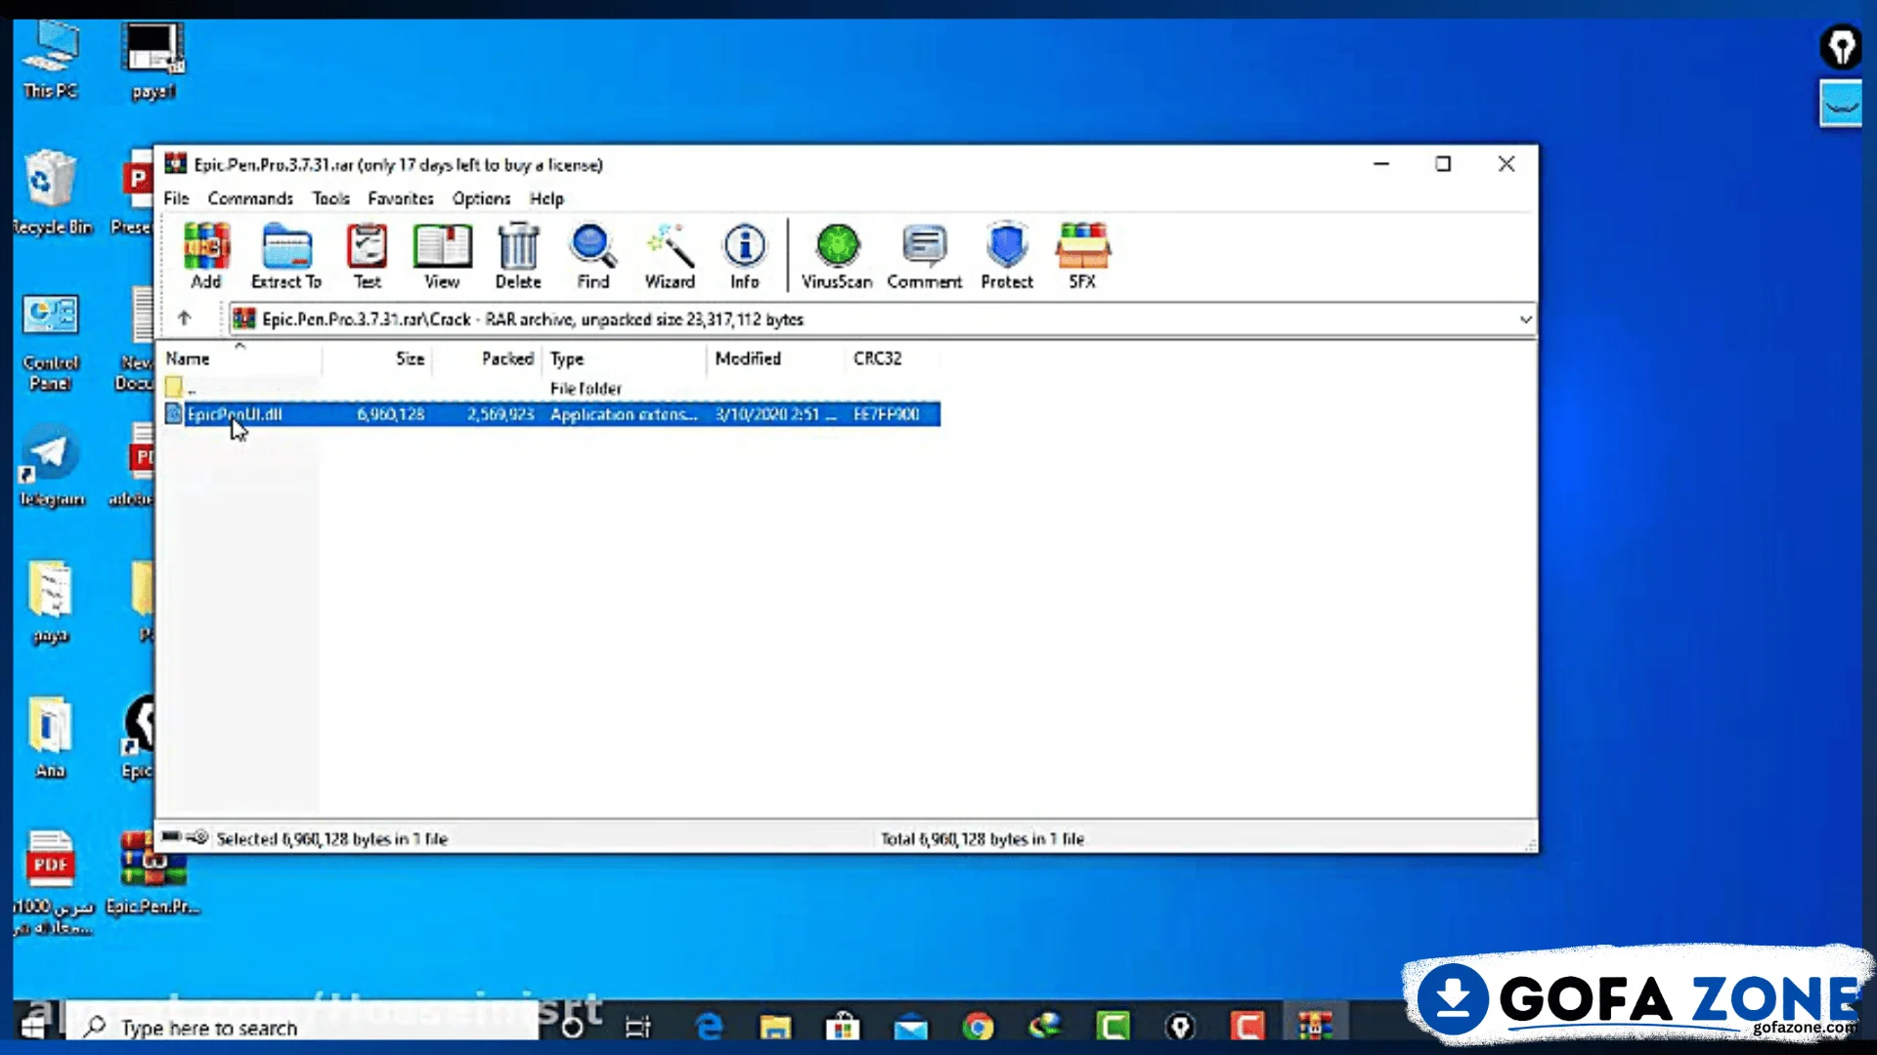Open Mail app from taskbar
The height and width of the screenshot is (1055, 1877).
click(910, 1027)
